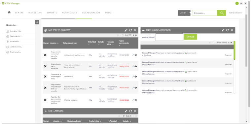This screenshot has height=124, width=251.
Task: Open the Actividades menu
Action: pyautogui.click(x=69, y=13)
